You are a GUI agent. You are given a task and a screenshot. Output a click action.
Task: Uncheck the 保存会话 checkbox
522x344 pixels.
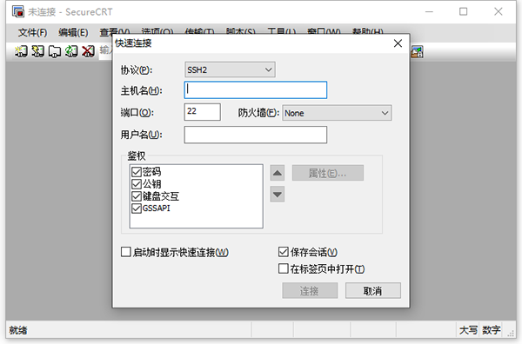point(284,252)
